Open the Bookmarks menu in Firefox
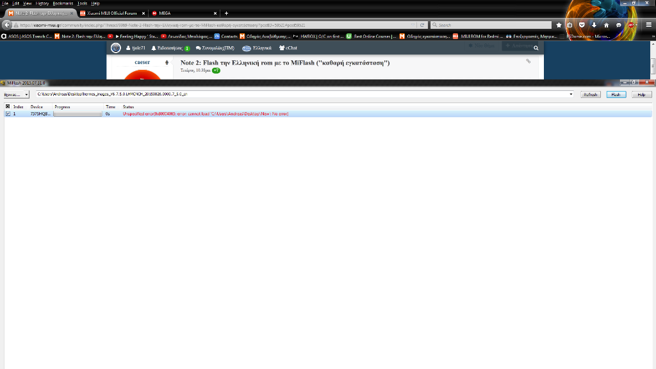Image resolution: width=656 pixels, height=369 pixels. (x=63, y=3)
